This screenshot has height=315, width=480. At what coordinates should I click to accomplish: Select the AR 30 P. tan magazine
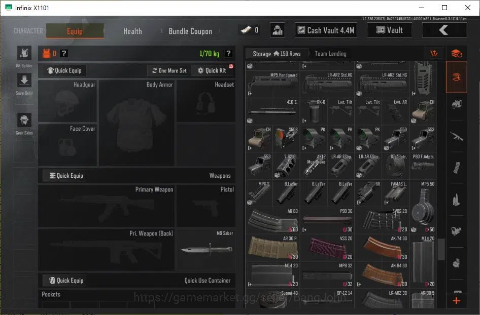coord(272,248)
